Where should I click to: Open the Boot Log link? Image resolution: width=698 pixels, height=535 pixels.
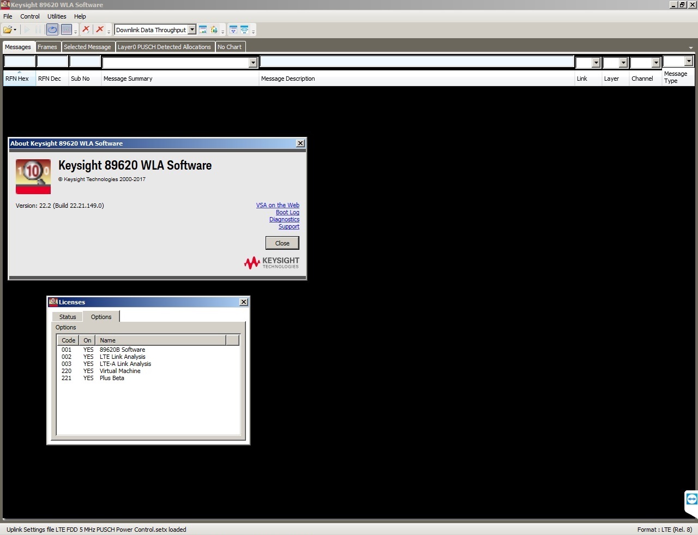click(x=287, y=212)
